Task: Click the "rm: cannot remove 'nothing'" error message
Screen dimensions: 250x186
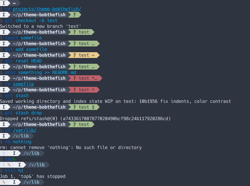Action: click(x=71, y=147)
